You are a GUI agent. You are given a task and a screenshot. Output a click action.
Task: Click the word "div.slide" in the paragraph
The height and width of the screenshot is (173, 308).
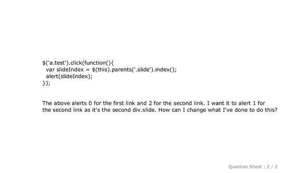pyautogui.click(x=144, y=110)
